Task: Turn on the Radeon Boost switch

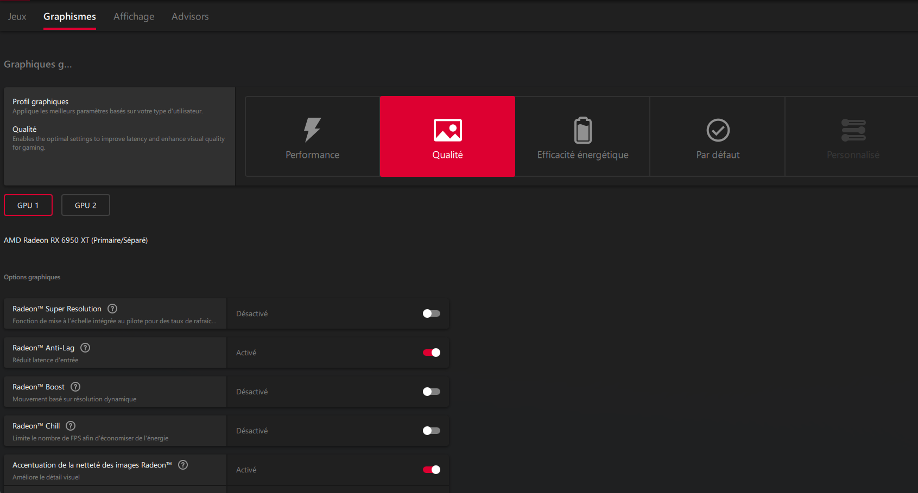Action: (432, 392)
